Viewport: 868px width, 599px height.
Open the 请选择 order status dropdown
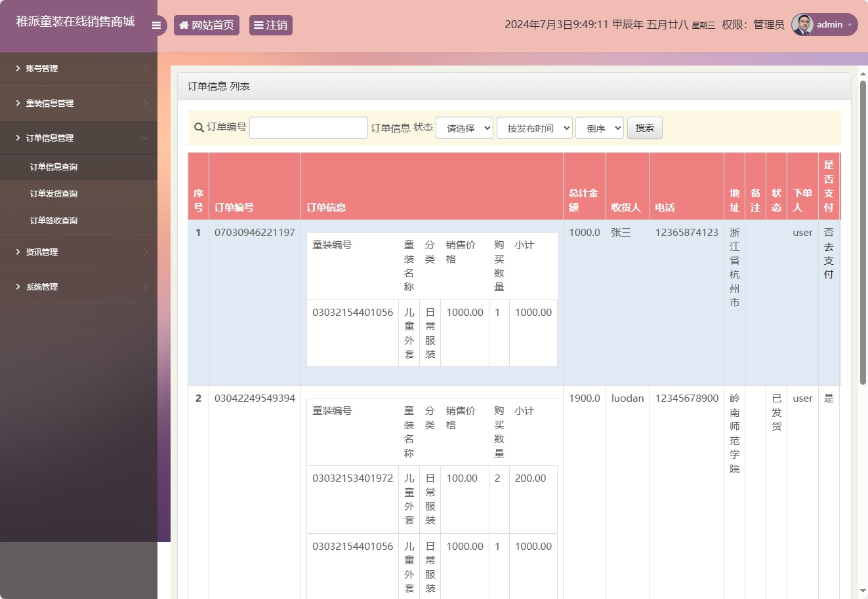[x=465, y=128]
